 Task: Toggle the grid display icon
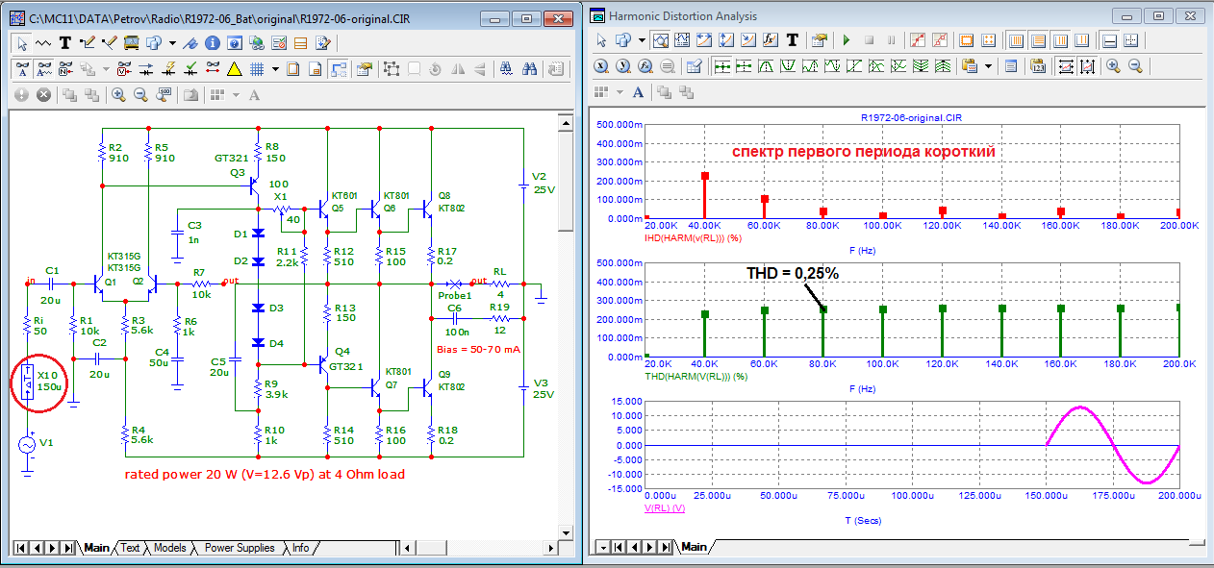pyautogui.click(x=257, y=69)
